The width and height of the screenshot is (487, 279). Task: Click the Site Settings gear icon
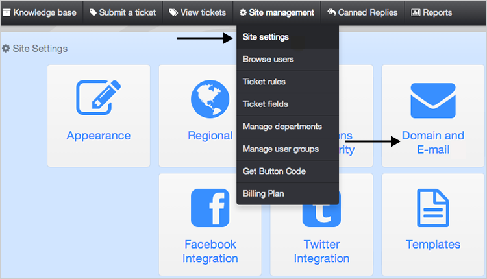(x=6, y=49)
